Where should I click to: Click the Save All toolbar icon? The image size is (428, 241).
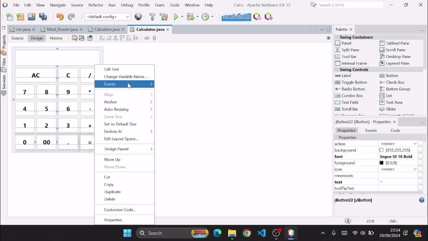coord(43,17)
